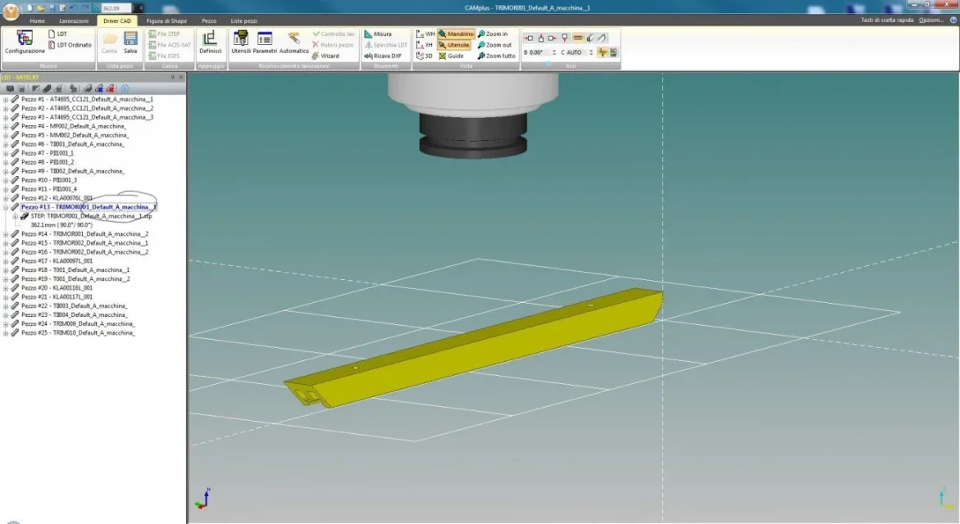Image resolution: width=960 pixels, height=524 pixels.
Task: Click the Salva save icon
Action: pos(130,43)
